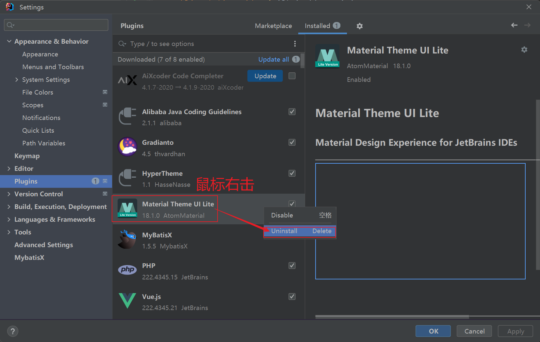The width and height of the screenshot is (540, 342).
Task: Switch to the Installed tab
Action: point(322,26)
